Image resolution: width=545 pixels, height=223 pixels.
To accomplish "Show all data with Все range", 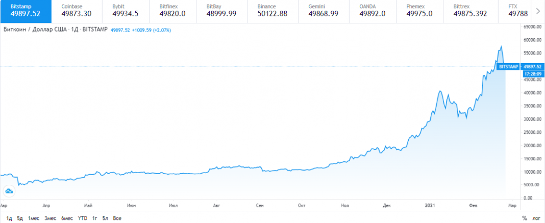I will pyautogui.click(x=117, y=218).
